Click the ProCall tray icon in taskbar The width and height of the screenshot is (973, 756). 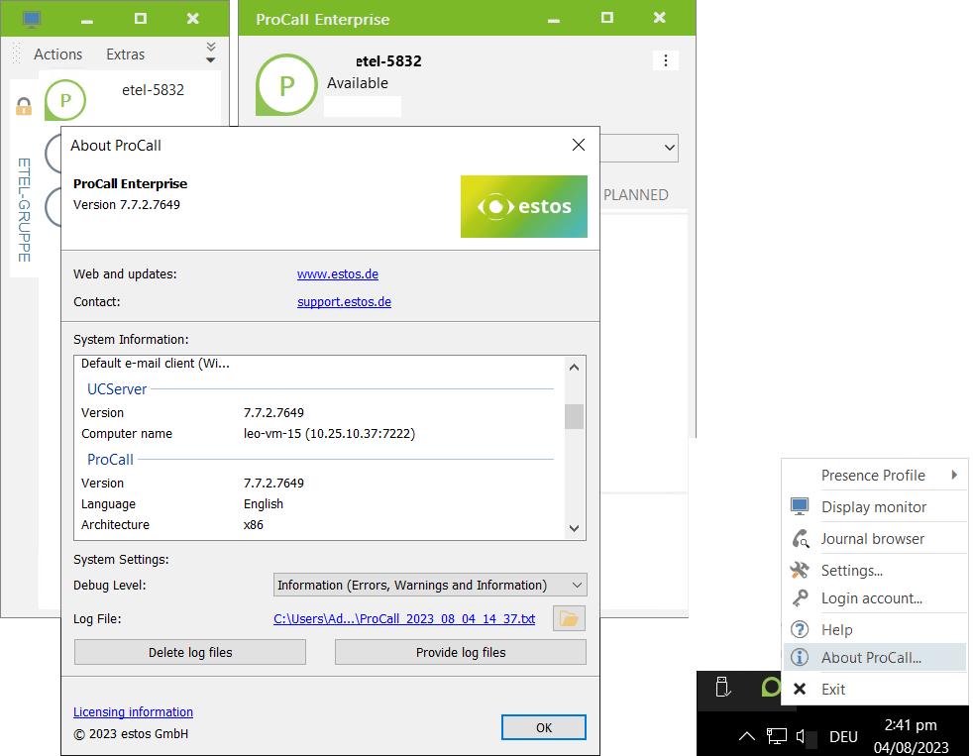(x=770, y=687)
